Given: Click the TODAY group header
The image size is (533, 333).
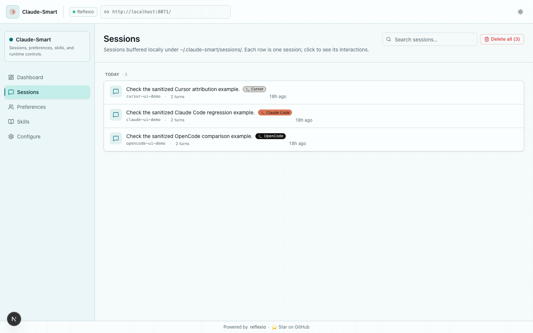Looking at the screenshot, I should (112, 74).
